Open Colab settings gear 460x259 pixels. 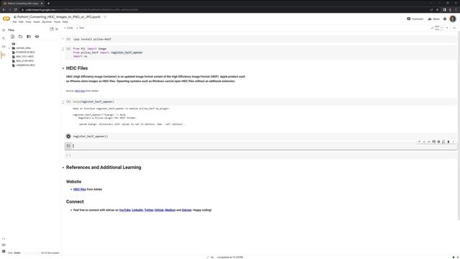coord(445,19)
